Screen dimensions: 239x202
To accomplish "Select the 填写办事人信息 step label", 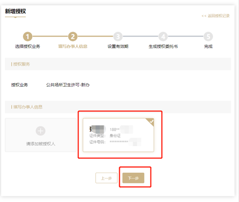I will 73,46.
